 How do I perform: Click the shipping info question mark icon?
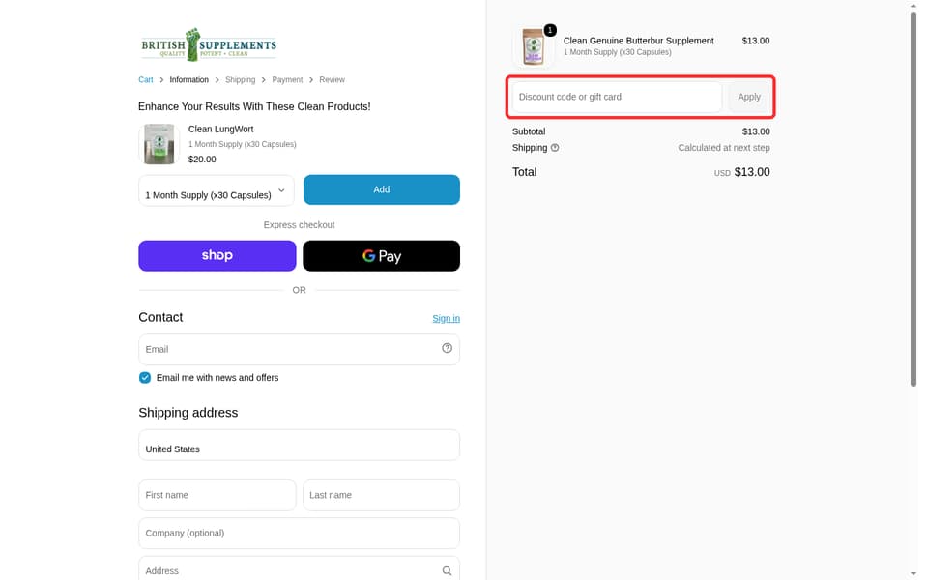point(555,148)
